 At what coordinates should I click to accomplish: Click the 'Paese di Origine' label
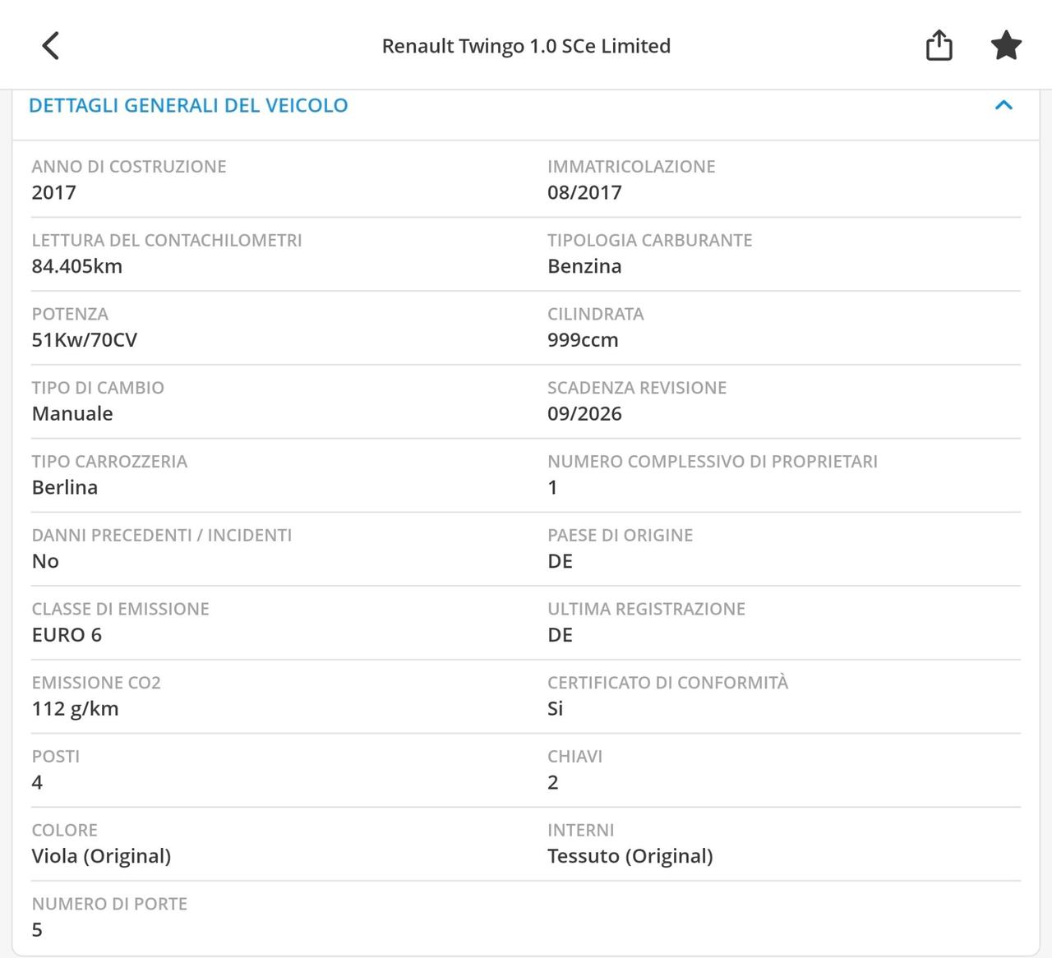point(621,535)
